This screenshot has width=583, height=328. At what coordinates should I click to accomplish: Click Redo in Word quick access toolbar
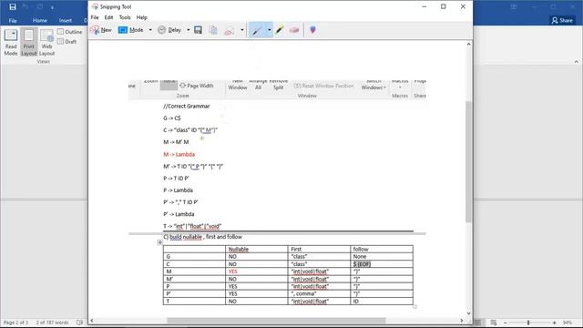click(40, 6)
